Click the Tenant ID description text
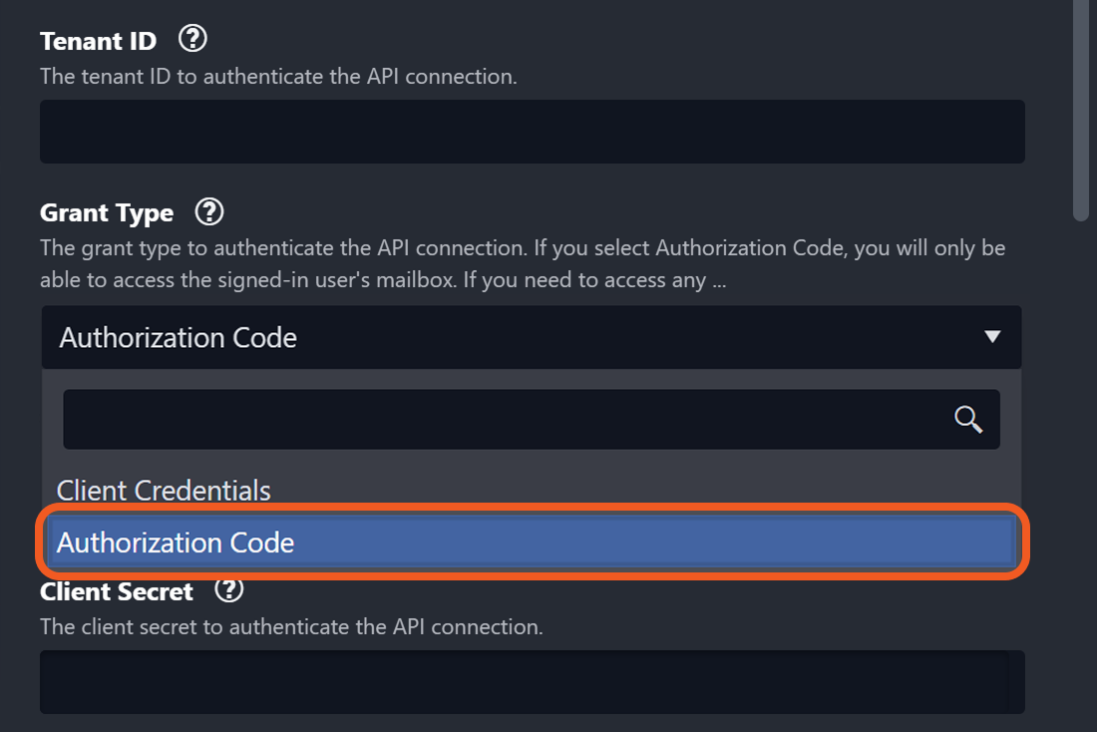The width and height of the screenshot is (1097, 732). click(278, 76)
